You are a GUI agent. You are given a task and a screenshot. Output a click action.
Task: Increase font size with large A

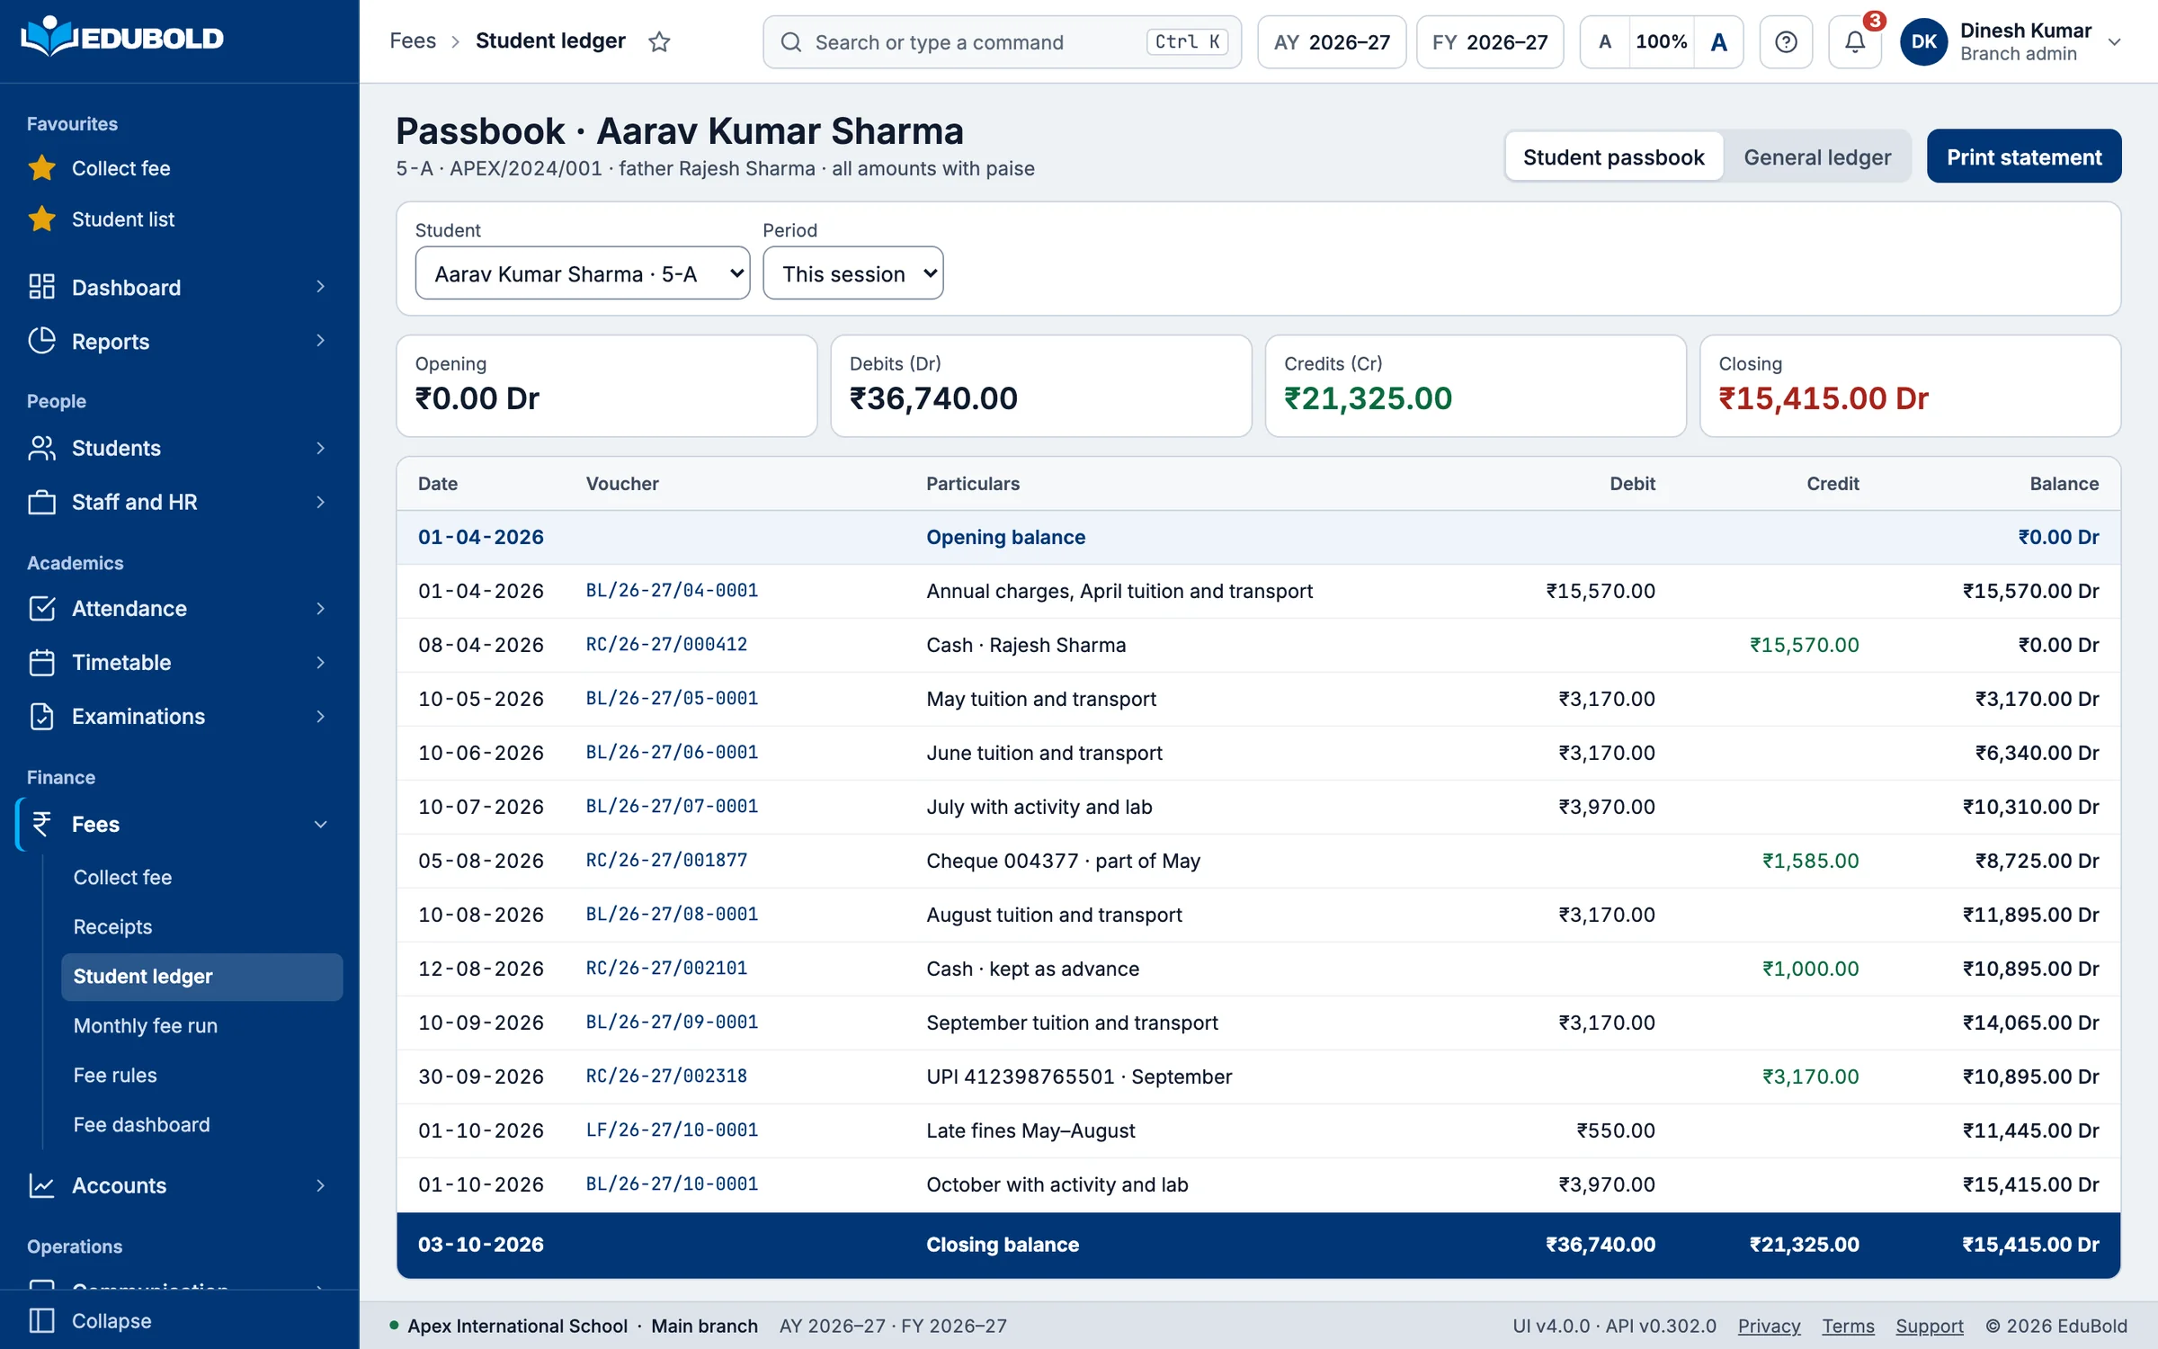coord(1718,41)
